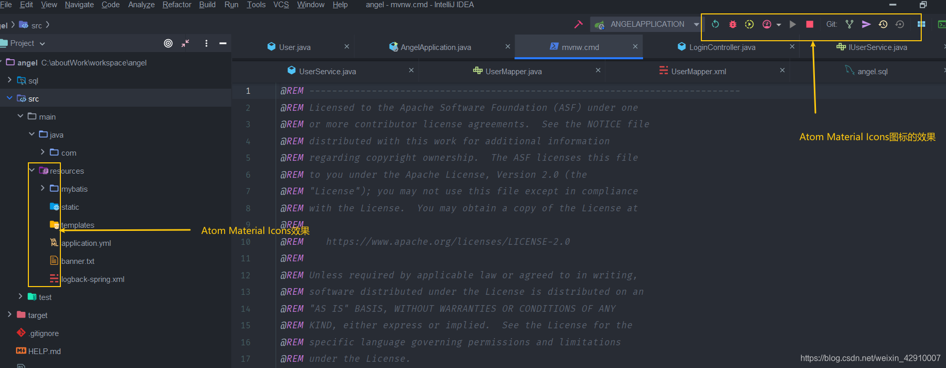Click the locate file target icon in Project panel
The width and height of the screenshot is (946, 368).
coord(168,43)
